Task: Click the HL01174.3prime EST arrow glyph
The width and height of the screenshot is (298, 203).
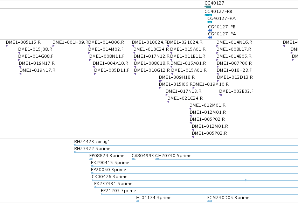Action: 138,201
